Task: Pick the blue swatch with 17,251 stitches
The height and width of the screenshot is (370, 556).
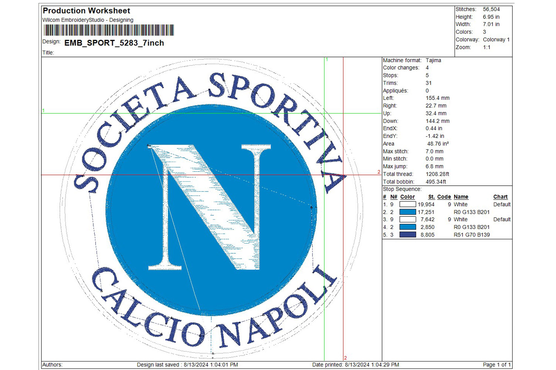Action: click(408, 212)
